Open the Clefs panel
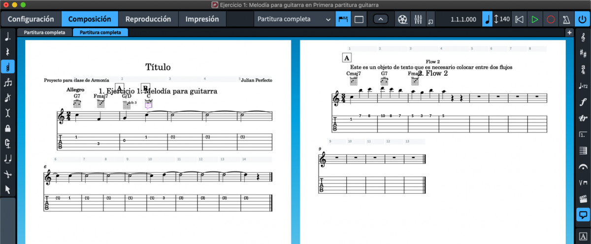This screenshot has width=591, height=244. [x=583, y=37]
